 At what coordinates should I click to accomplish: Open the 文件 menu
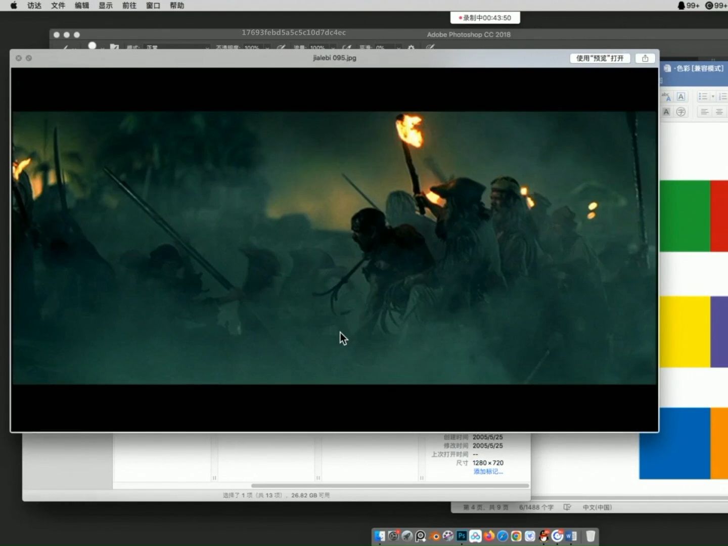click(58, 6)
